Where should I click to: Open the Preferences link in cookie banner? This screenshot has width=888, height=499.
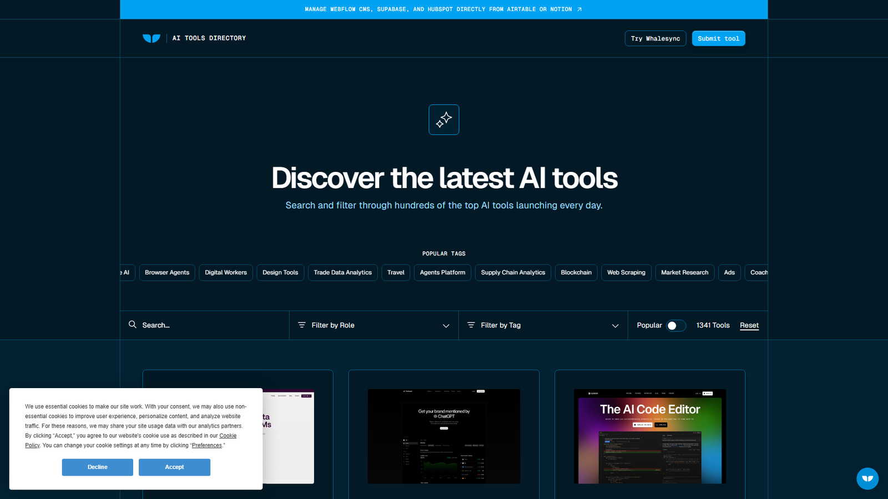point(206,445)
